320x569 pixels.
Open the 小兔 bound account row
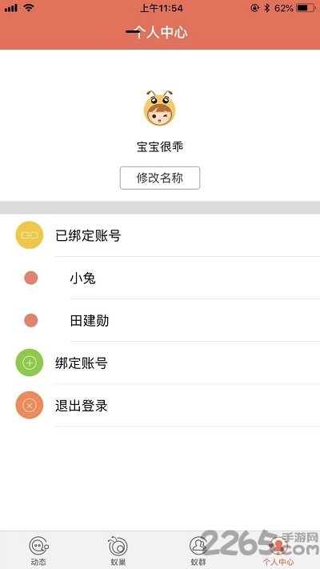(x=160, y=278)
